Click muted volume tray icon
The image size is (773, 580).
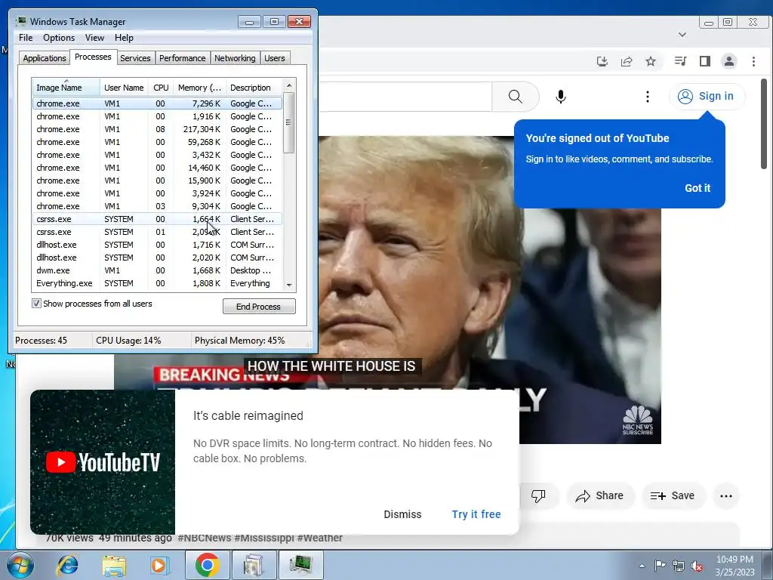[697, 566]
